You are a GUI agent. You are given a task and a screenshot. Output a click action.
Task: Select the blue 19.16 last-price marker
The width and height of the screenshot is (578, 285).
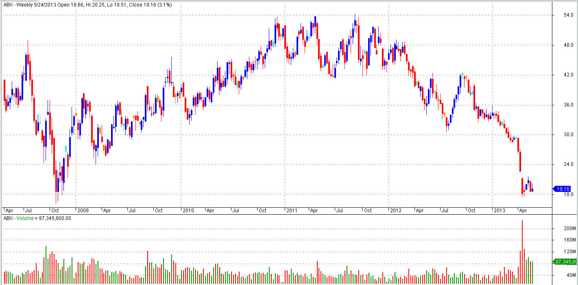coord(562,189)
